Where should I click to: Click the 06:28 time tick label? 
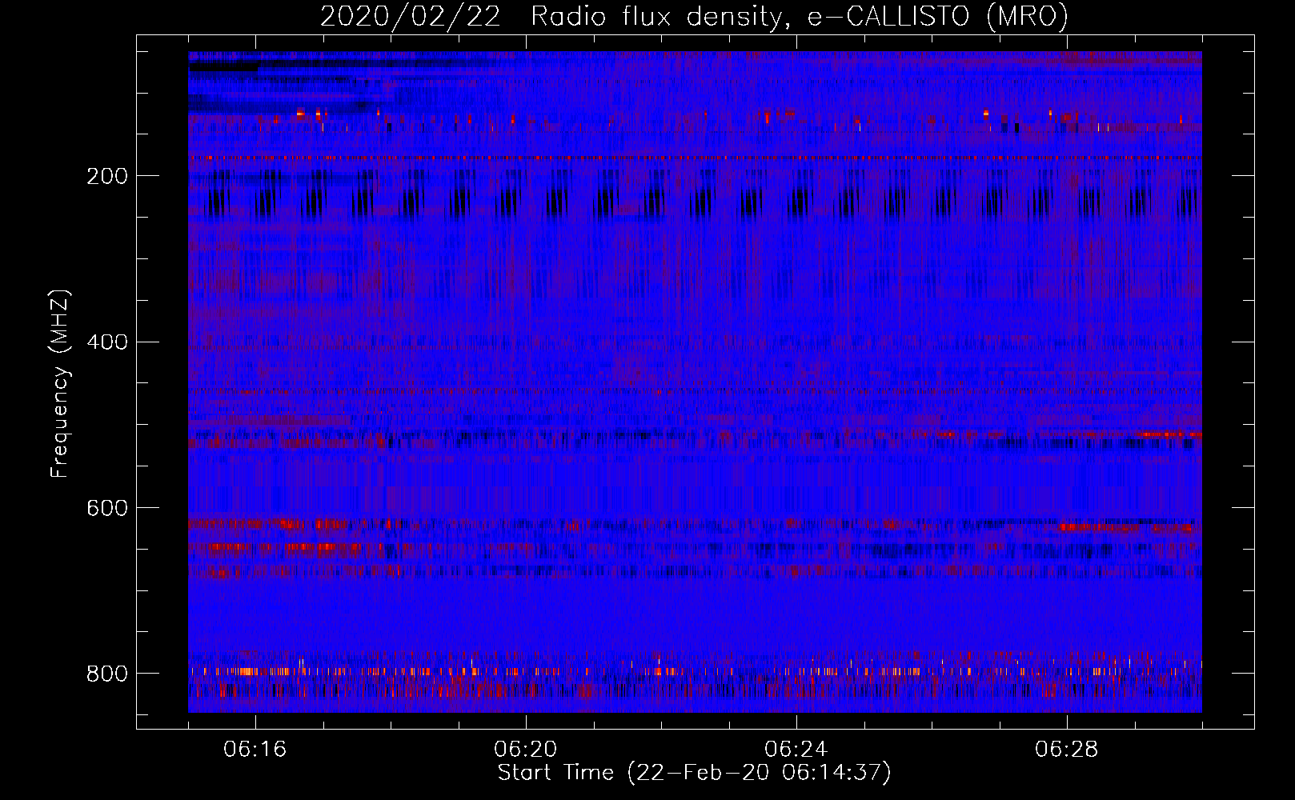click(1067, 750)
